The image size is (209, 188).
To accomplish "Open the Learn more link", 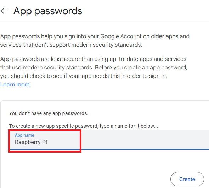I will click(15, 85).
